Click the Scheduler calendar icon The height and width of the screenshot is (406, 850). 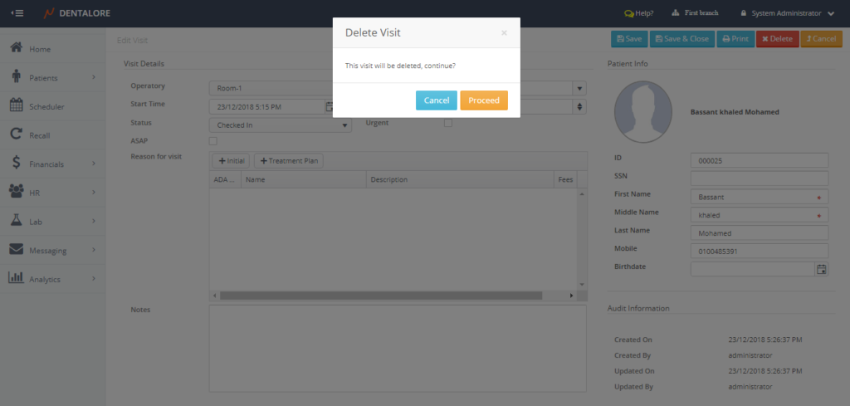(16, 105)
